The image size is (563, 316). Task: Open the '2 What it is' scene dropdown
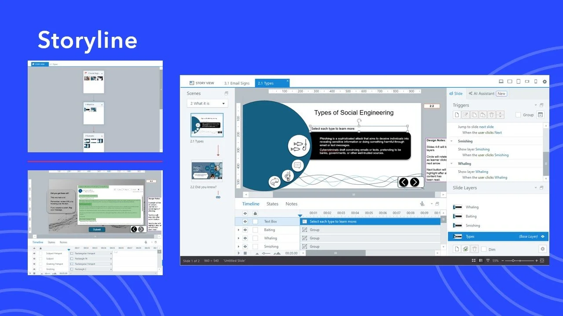click(207, 104)
